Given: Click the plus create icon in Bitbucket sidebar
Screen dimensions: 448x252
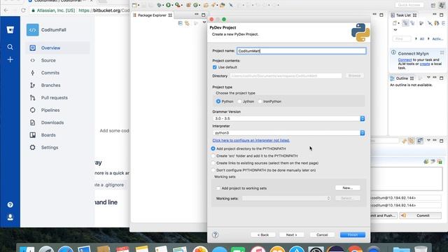Looking at the screenshot, I should tap(10, 59).
